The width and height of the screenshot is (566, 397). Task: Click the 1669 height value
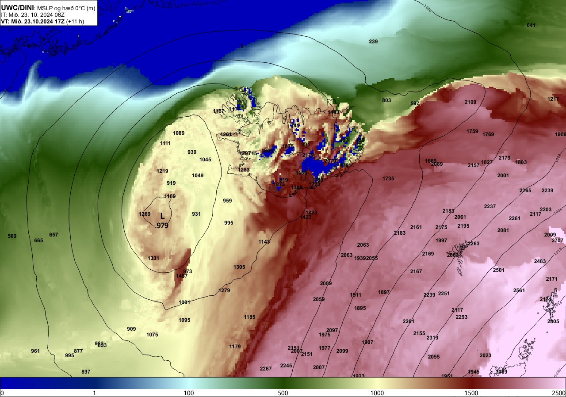(431, 161)
